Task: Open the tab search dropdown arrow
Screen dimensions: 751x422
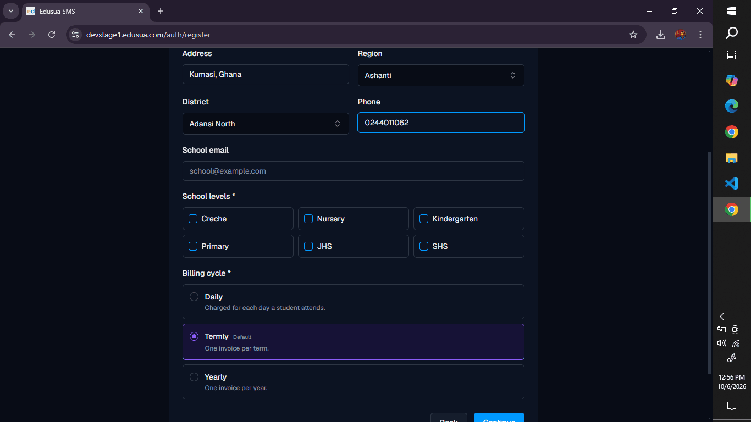Action: [10, 11]
